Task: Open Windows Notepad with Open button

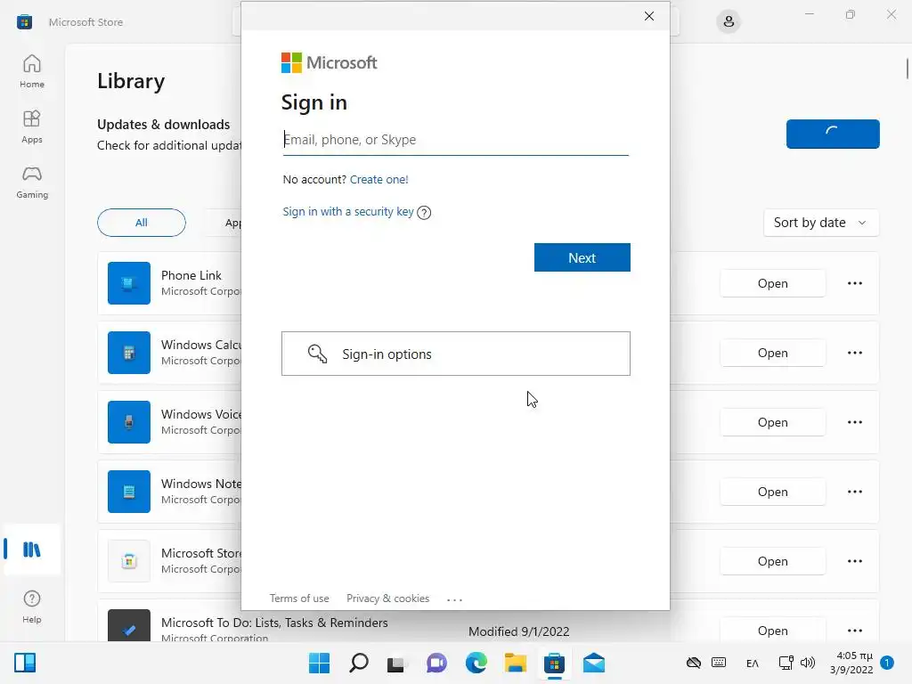Action: 772,492
